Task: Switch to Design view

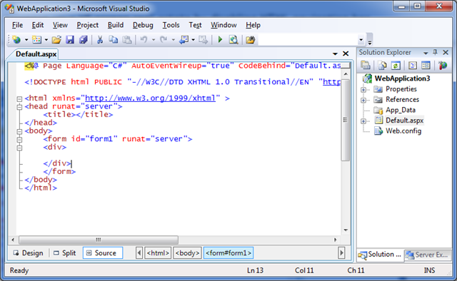Action: click(29, 253)
